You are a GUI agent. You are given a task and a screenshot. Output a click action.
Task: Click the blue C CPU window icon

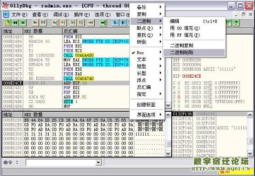click(6, 15)
